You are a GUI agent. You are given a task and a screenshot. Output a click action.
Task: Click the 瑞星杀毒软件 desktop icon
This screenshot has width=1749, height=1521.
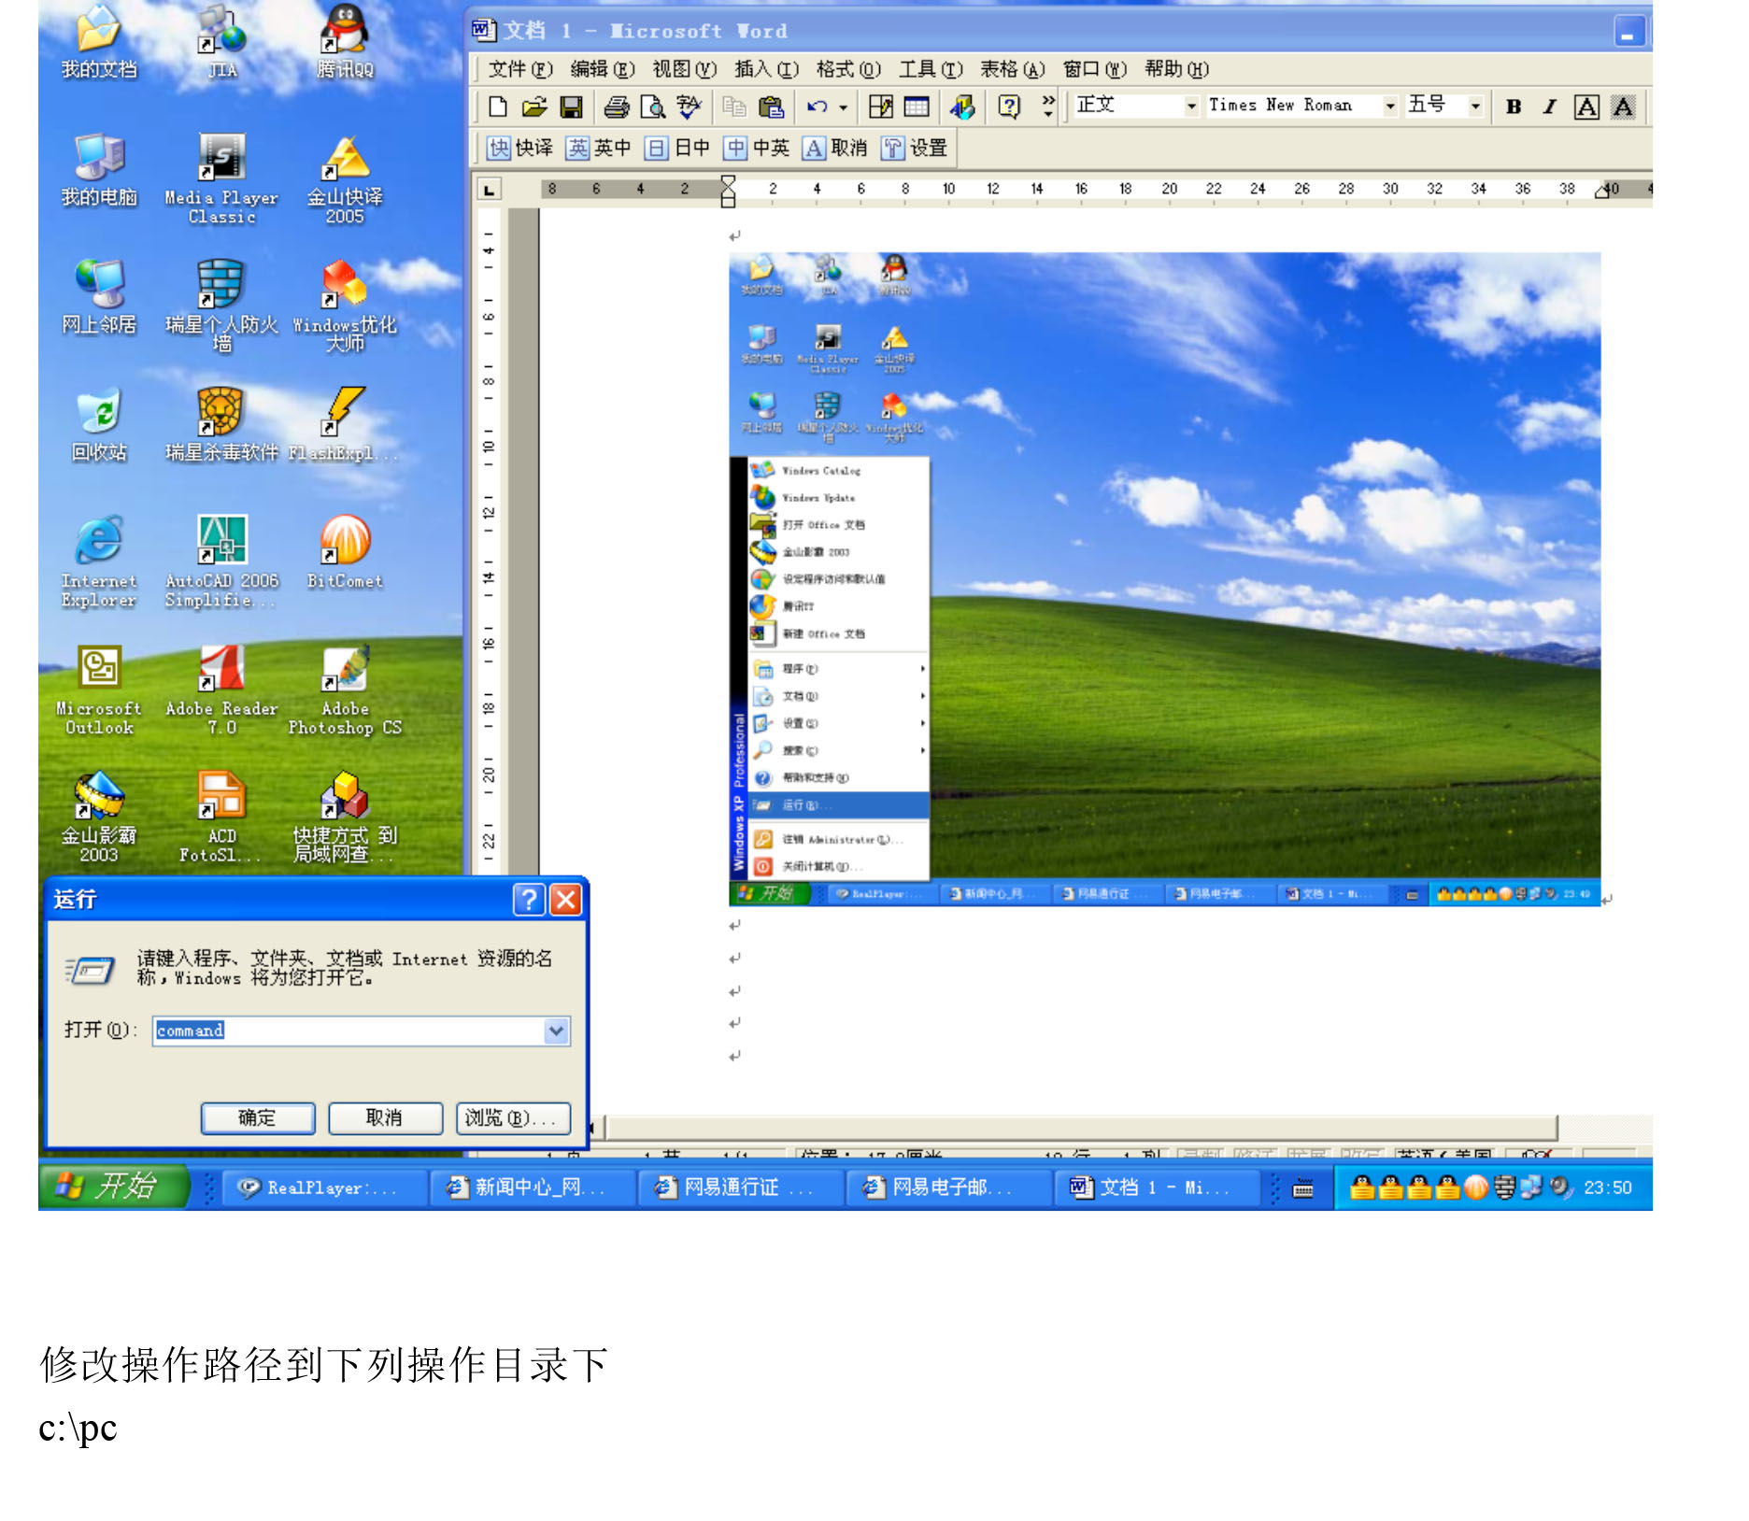221,425
